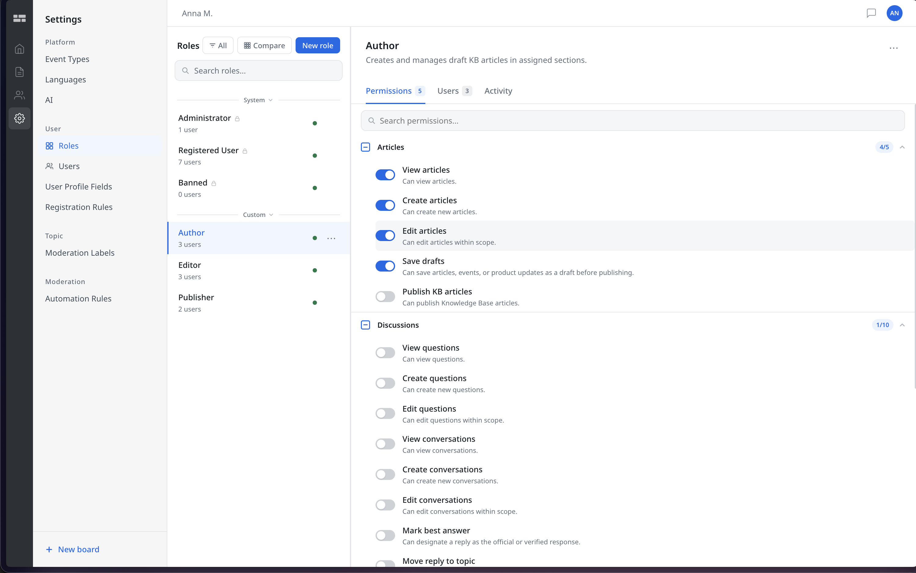The width and height of the screenshot is (916, 573).
Task: Open the people icon in the left rail
Action: (19, 95)
